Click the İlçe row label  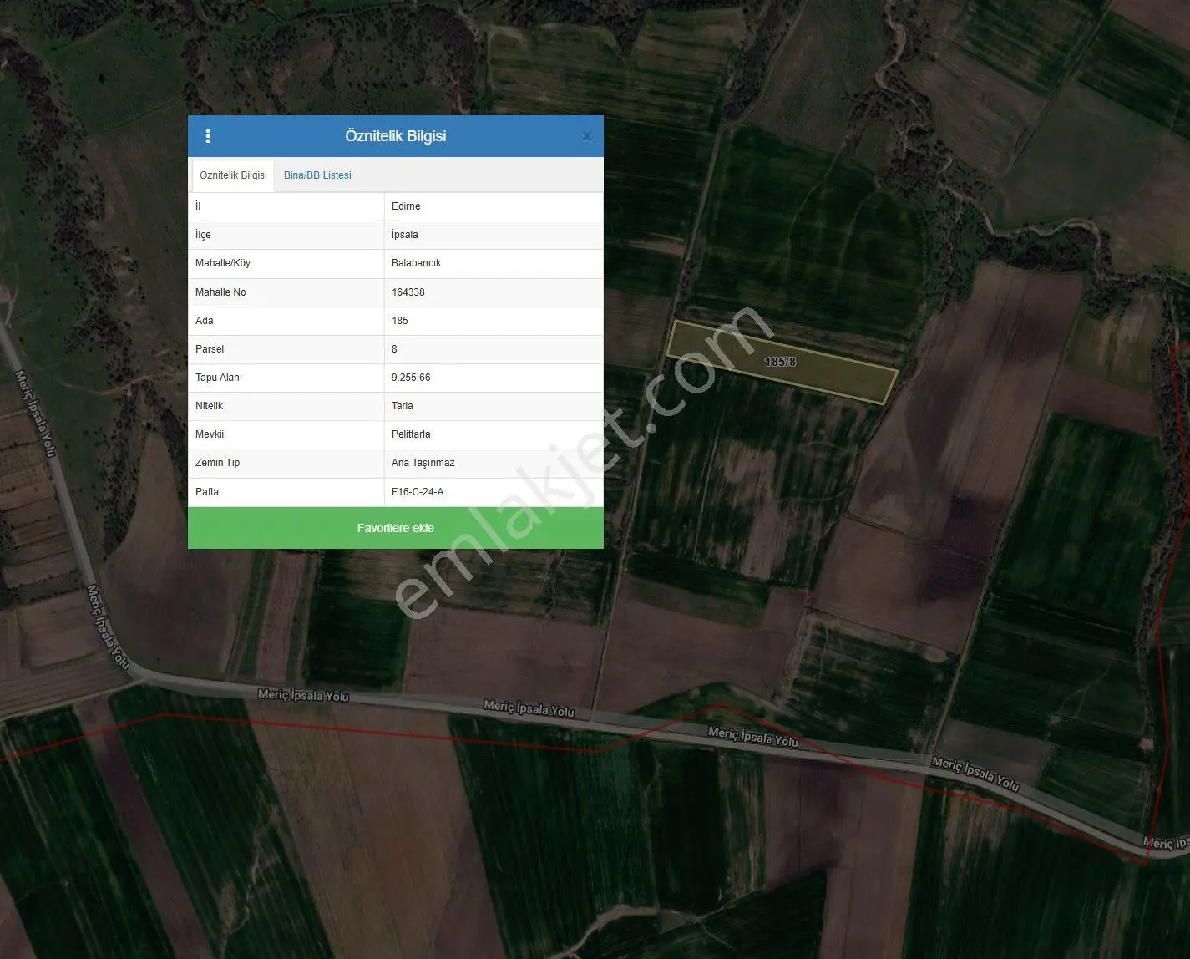203,235
